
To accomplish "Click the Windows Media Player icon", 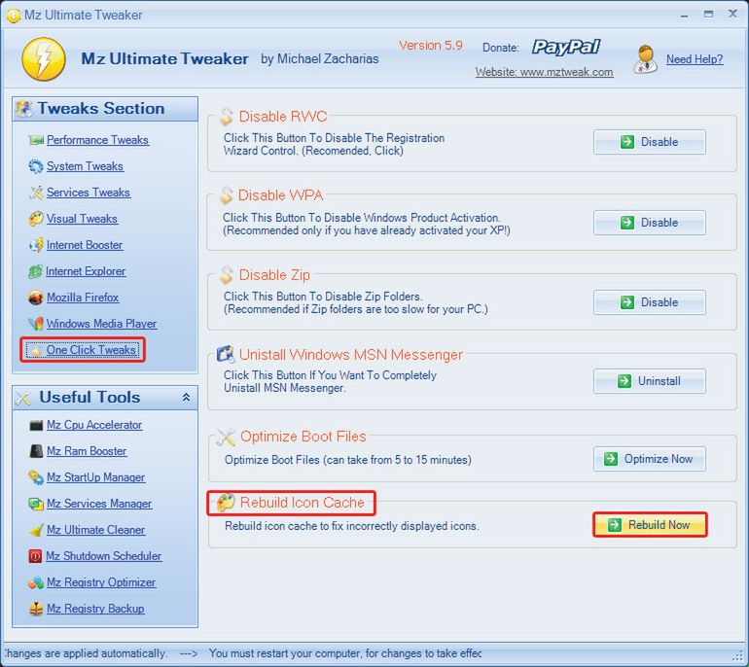I will (x=36, y=324).
